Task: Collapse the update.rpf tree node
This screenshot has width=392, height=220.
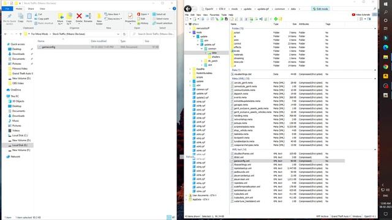Action: tap(198, 45)
